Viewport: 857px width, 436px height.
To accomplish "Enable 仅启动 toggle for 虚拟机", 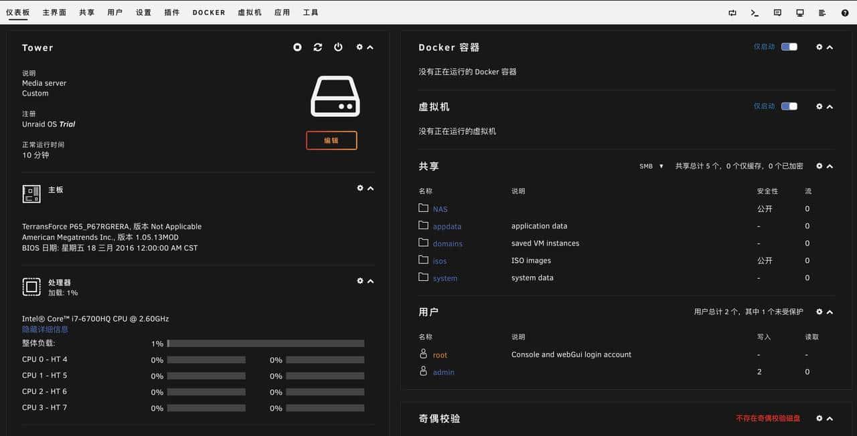I will [789, 106].
